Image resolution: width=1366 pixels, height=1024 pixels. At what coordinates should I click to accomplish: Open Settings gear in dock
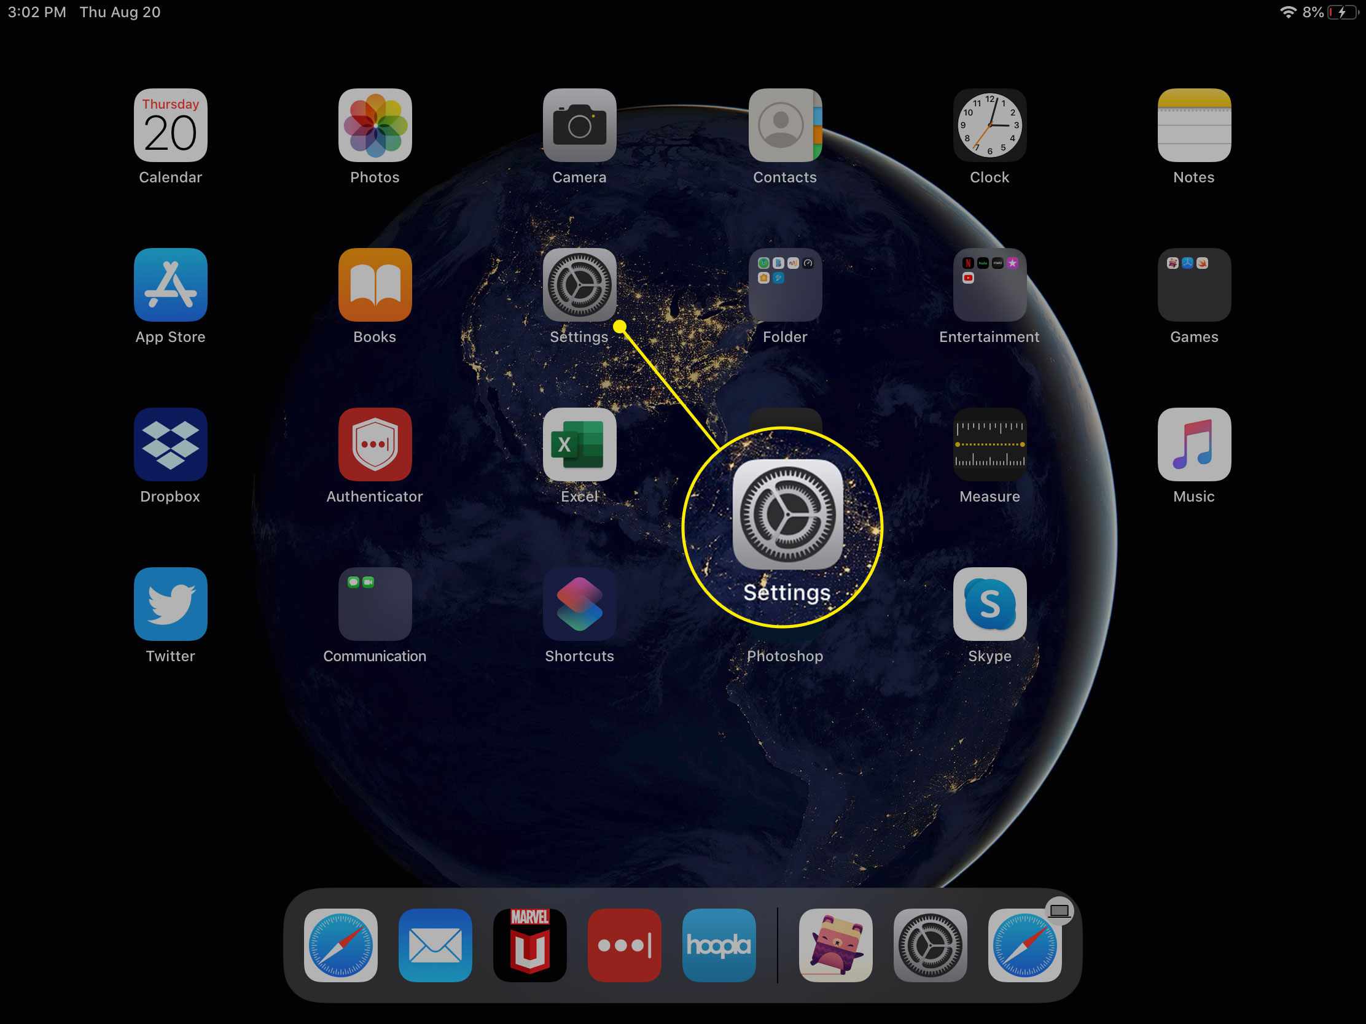(928, 944)
